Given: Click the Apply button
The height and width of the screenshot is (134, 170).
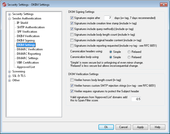Looking at the screenshot, I should pos(140,127).
